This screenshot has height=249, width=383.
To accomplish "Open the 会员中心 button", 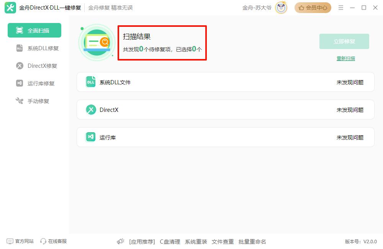I will click(x=313, y=8).
